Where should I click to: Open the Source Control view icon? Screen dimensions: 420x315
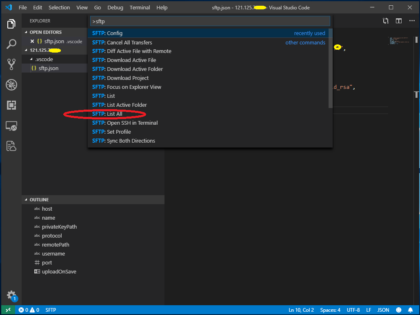pyautogui.click(x=11, y=64)
